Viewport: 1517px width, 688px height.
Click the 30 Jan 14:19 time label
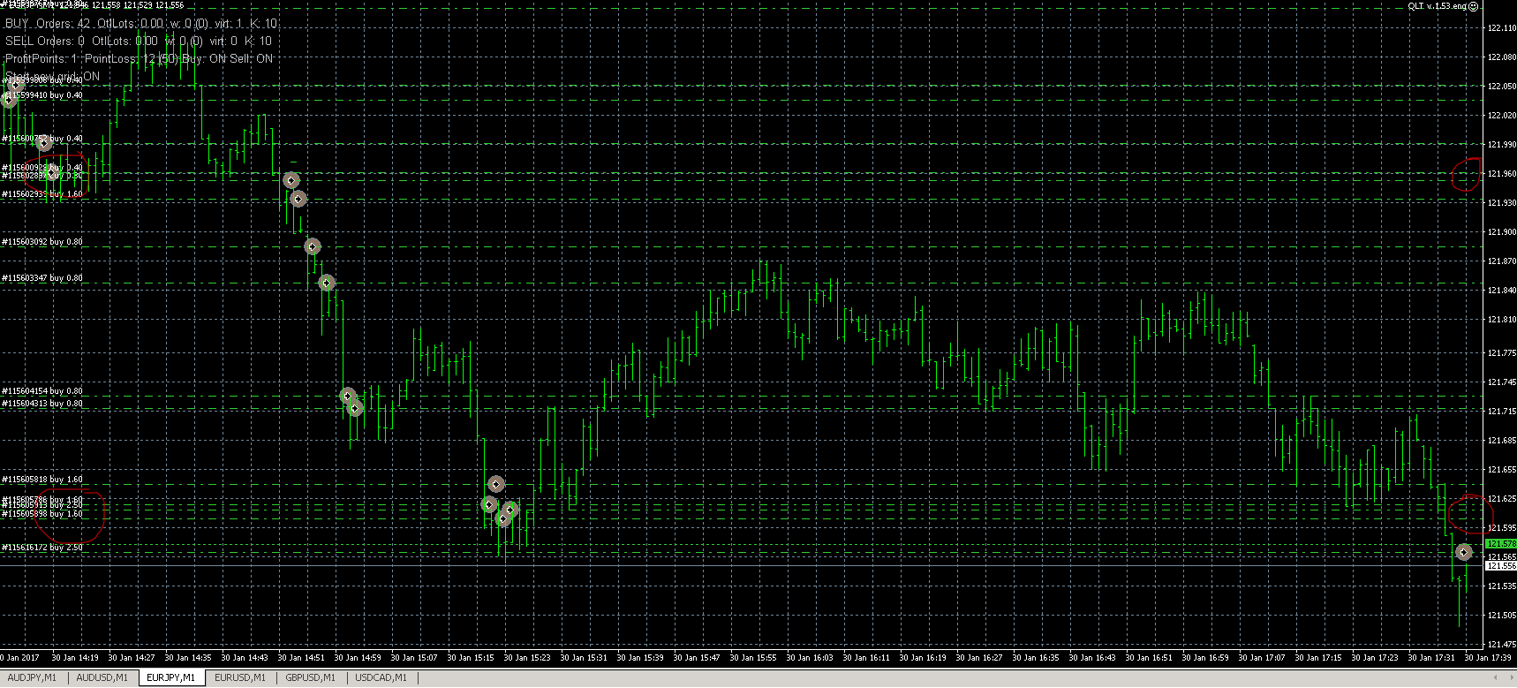coord(75,658)
